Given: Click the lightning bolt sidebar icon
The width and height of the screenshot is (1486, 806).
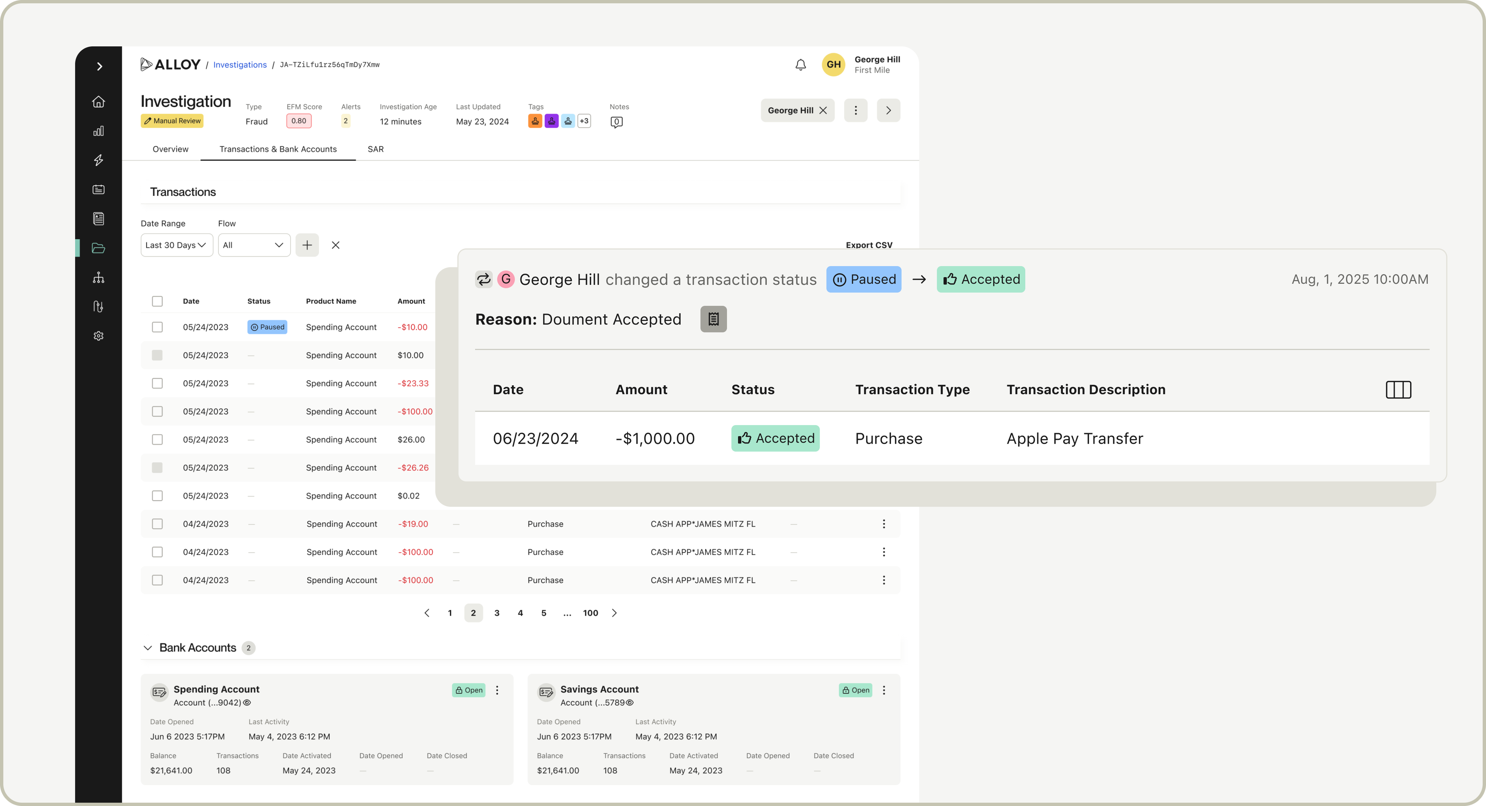Looking at the screenshot, I should coord(99,160).
